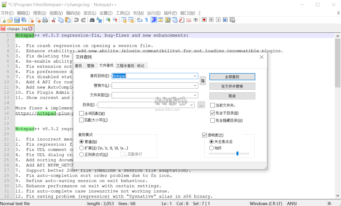
Task: Open the 插件 menu
Action: click(170, 13)
